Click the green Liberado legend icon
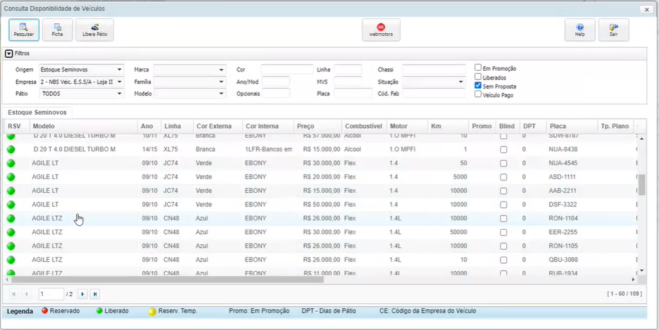The width and height of the screenshot is (659, 330). point(100,311)
